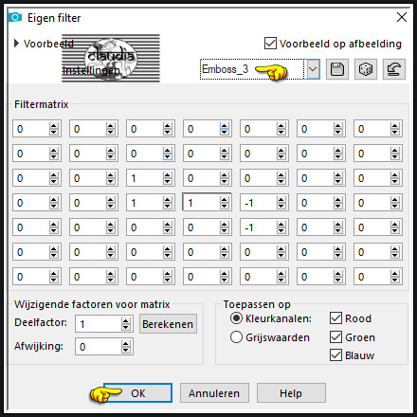The height and width of the screenshot is (417, 417).
Task: Uncheck the Rood channel checkbox
Action: pos(335,318)
